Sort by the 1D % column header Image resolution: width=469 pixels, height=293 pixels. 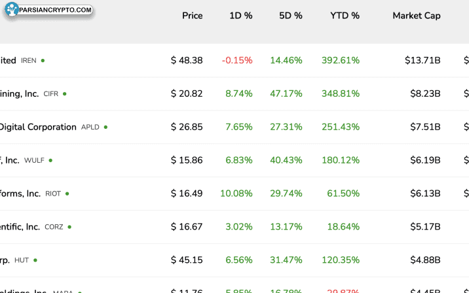pos(240,16)
